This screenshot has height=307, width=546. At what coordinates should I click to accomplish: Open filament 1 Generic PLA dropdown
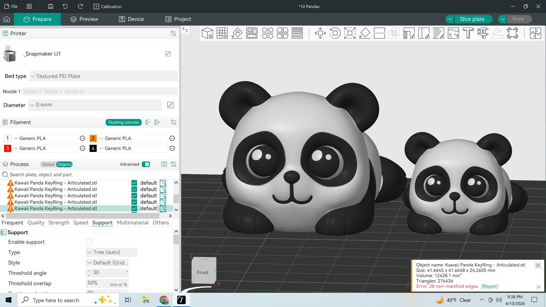click(x=45, y=138)
